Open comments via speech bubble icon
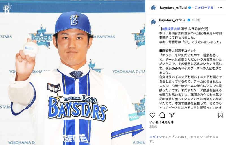 coord(162,115)
